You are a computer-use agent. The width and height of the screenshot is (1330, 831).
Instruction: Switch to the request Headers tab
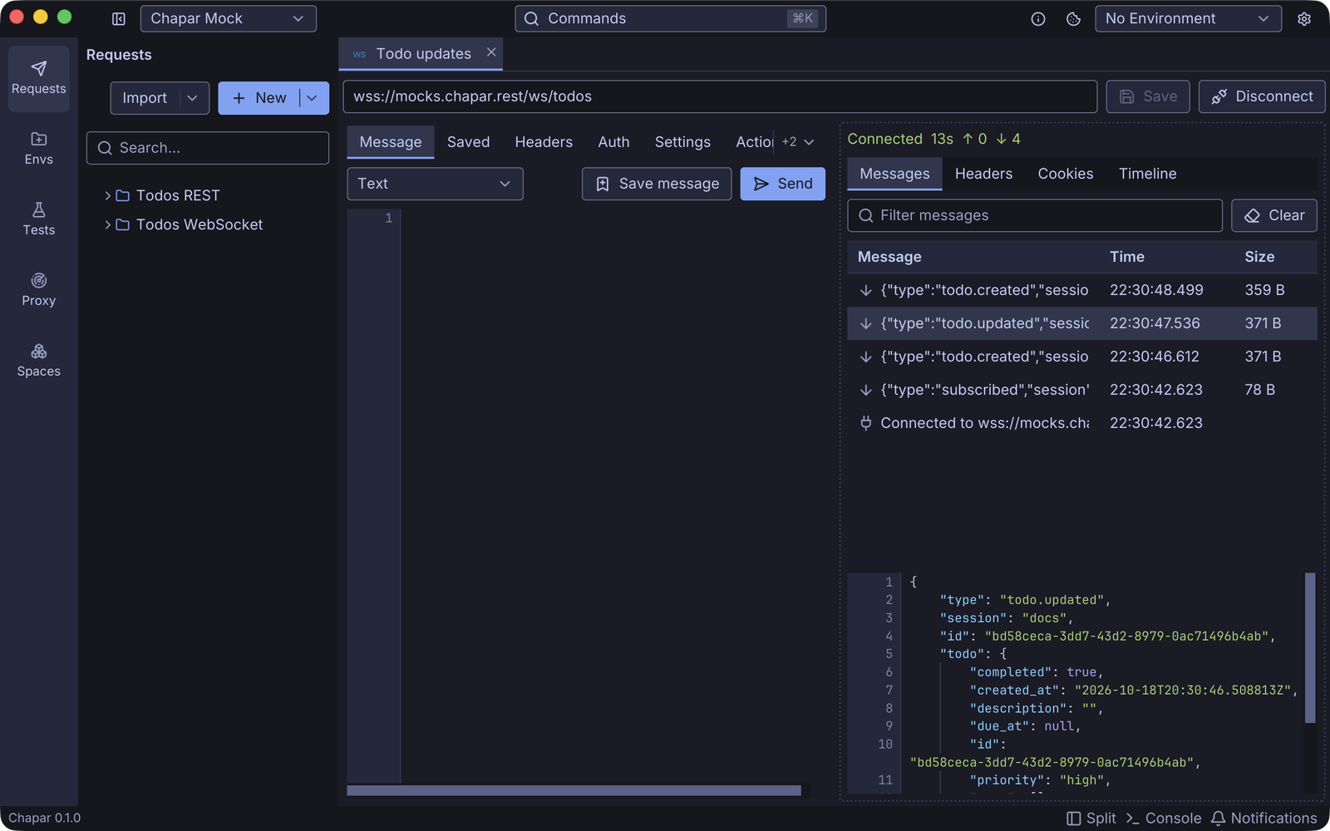544,142
